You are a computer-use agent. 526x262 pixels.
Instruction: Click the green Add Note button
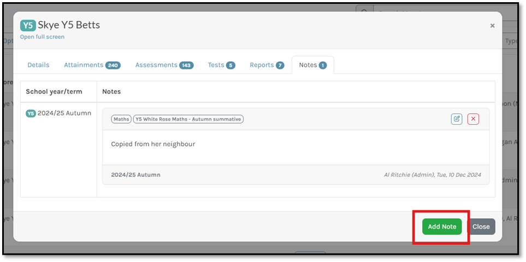(x=442, y=227)
